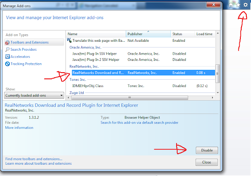Select RealNetworks Download and Record row
This screenshot has width=251, height=176.
click(x=143, y=73)
